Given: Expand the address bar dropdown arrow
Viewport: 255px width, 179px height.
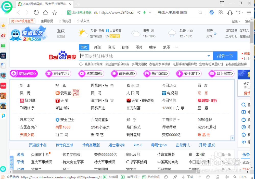Looking at the screenshot, I should [150, 12].
